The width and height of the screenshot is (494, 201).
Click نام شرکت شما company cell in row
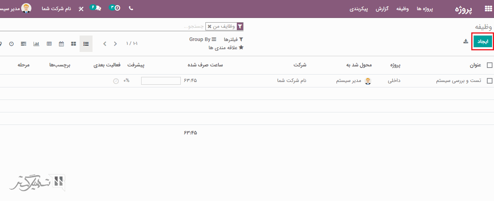coord(291,81)
